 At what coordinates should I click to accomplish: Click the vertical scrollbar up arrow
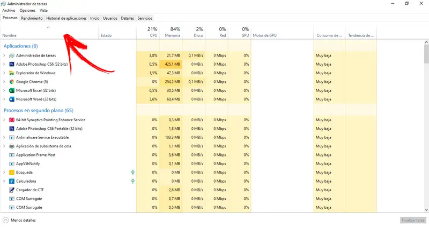426,42
